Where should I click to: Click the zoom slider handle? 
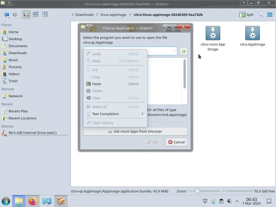198,191
